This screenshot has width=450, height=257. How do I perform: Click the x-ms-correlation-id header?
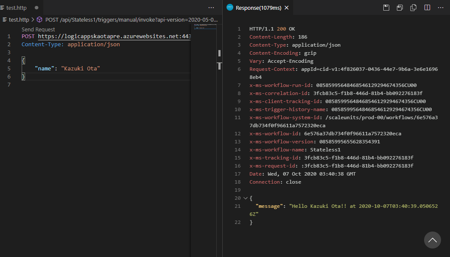pos(336,93)
